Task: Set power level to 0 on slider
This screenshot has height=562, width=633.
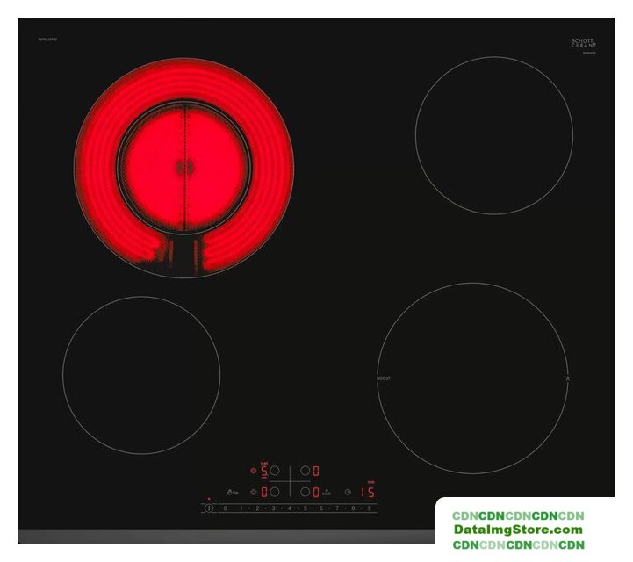Action: pyautogui.click(x=226, y=508)
